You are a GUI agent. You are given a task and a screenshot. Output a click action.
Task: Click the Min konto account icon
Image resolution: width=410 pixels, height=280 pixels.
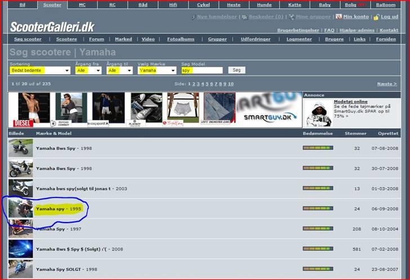pos(338,17)
